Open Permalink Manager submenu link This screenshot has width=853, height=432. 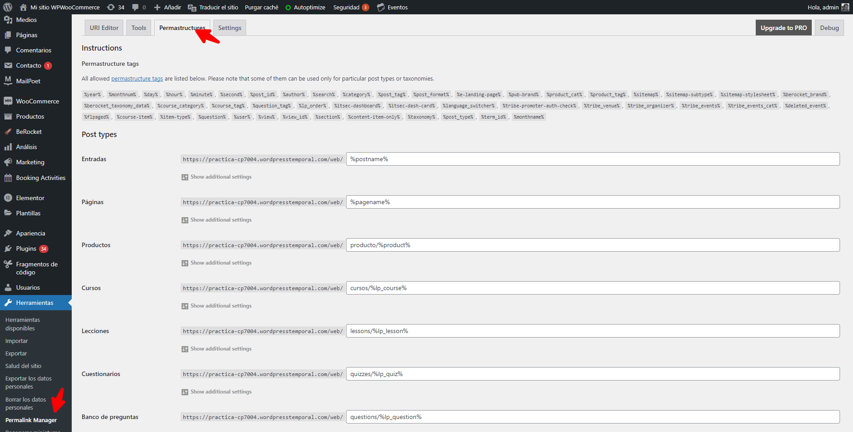[x=31, y=420]
